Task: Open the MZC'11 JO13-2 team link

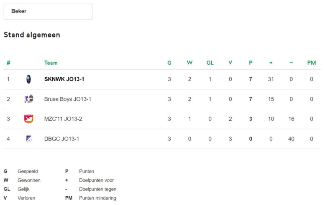Action: click(63, 119)
